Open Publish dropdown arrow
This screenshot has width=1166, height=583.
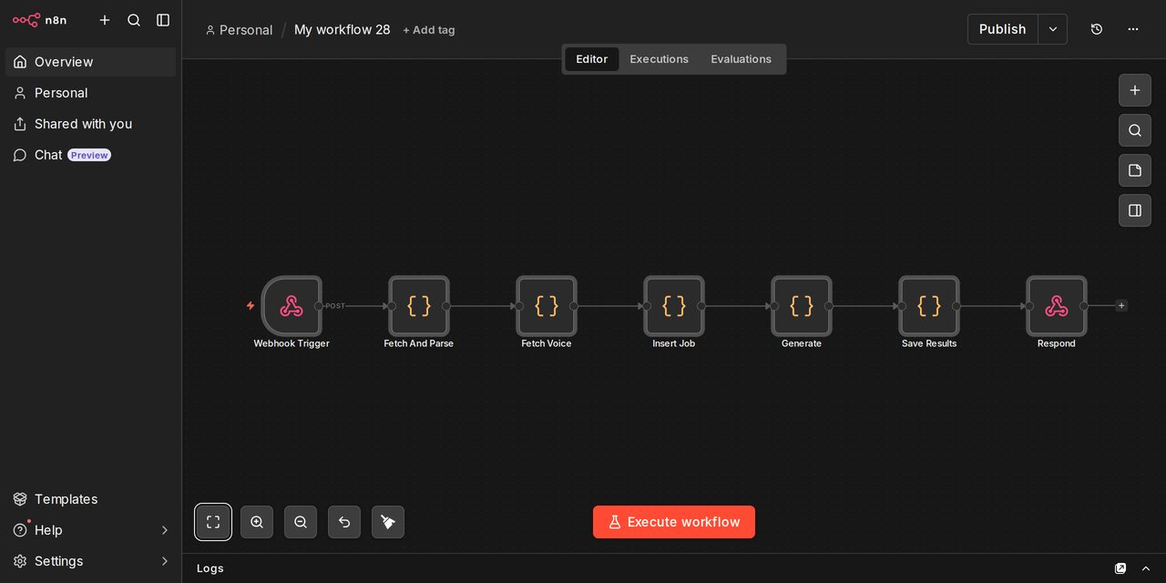click(1053, 29)
